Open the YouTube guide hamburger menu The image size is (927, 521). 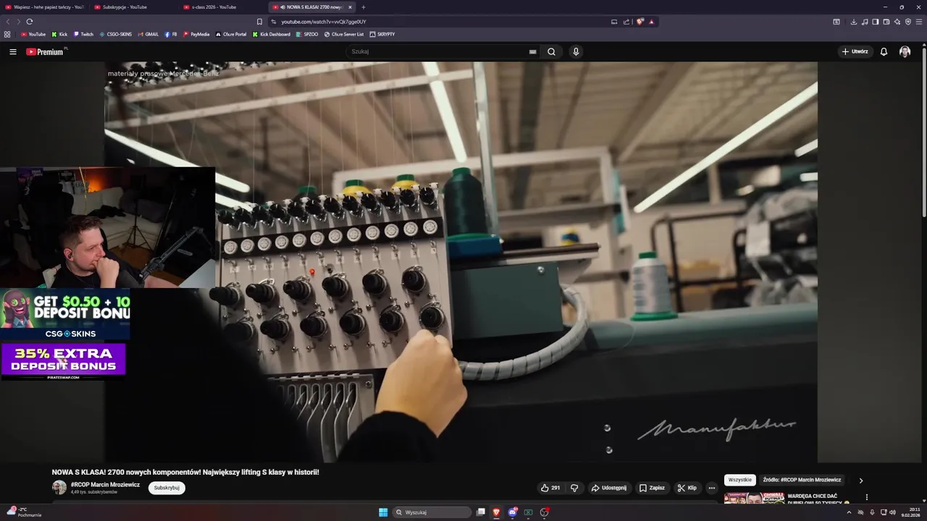(x=12, y=51)
